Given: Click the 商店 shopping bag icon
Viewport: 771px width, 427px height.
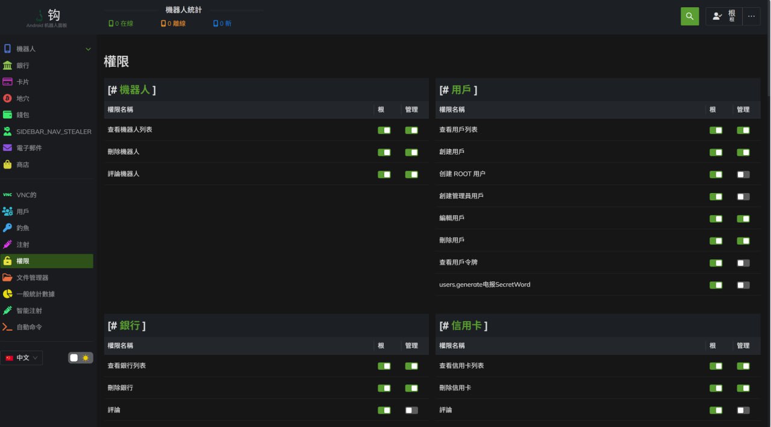Looking at the screenshot, I should [x=7, y=164].
